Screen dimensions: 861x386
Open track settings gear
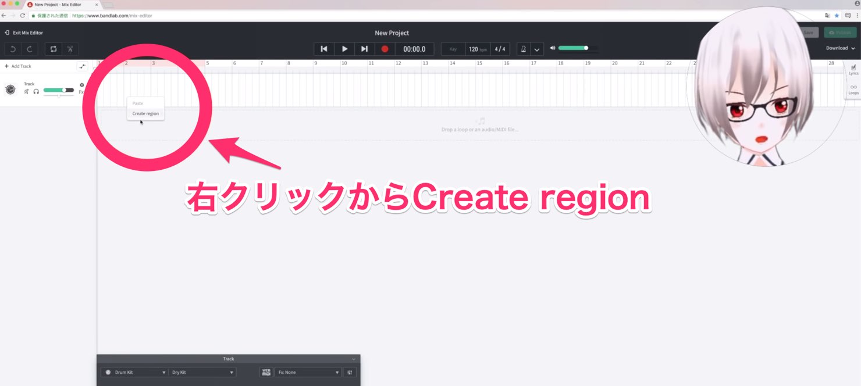click(81, 85)
